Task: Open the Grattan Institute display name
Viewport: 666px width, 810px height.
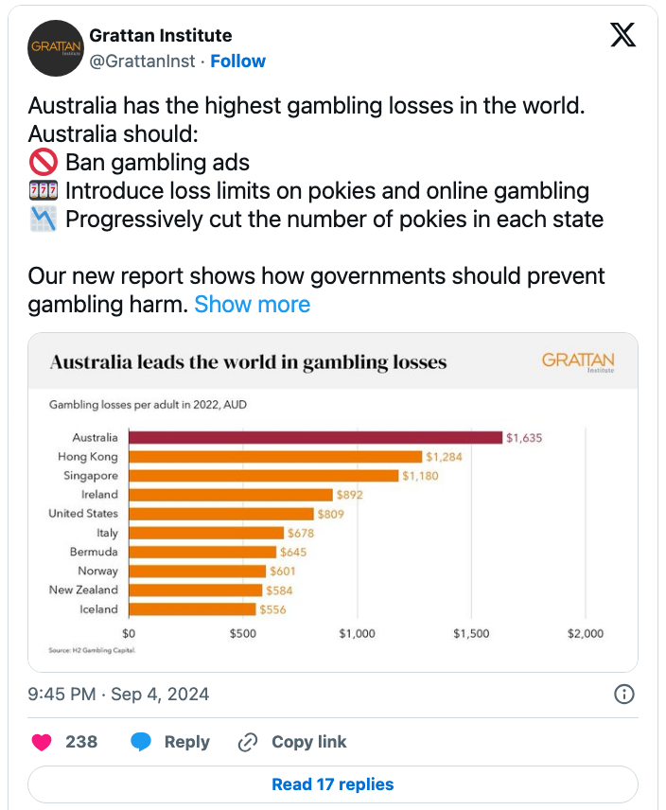Action: (x=160, y=36)
